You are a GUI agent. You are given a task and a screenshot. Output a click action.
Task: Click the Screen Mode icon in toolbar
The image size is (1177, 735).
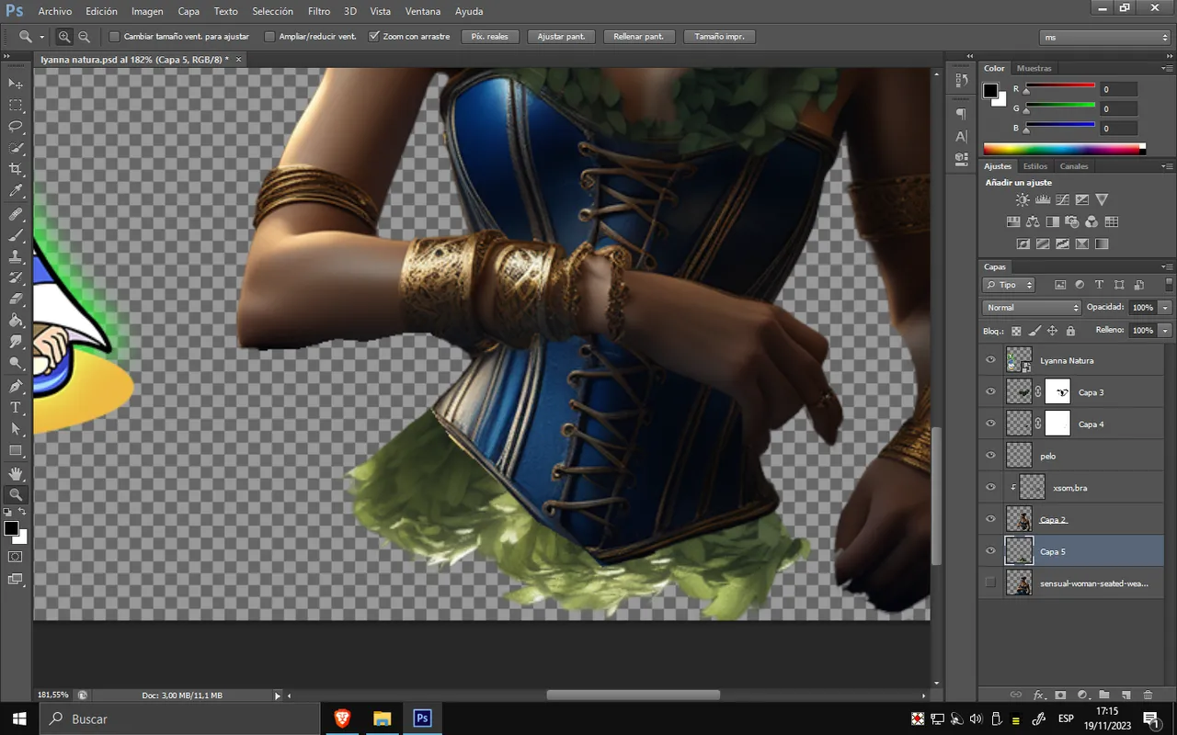click(x=16, y=579)
